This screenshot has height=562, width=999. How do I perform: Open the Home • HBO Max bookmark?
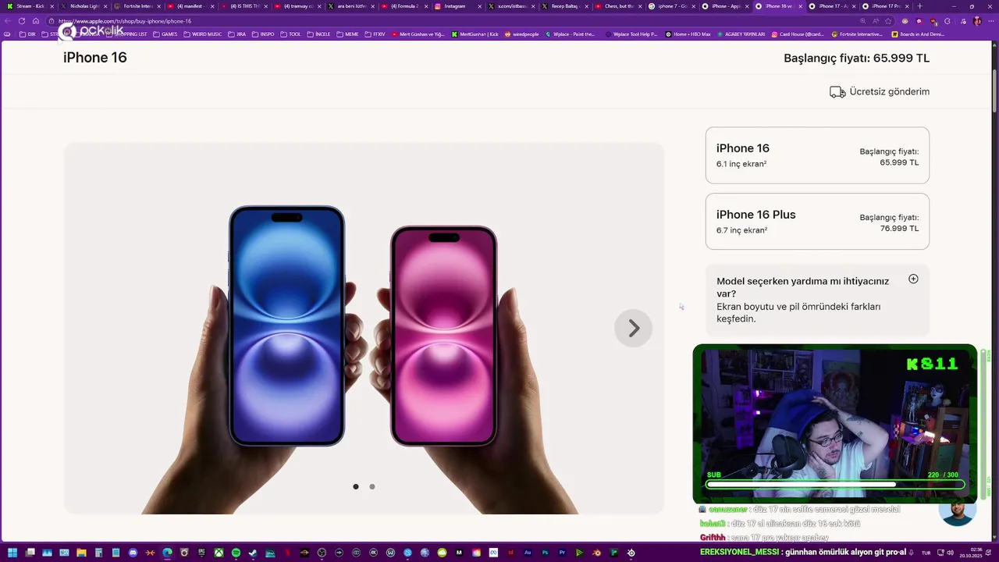pyautogui.click(x=688, y=34)
